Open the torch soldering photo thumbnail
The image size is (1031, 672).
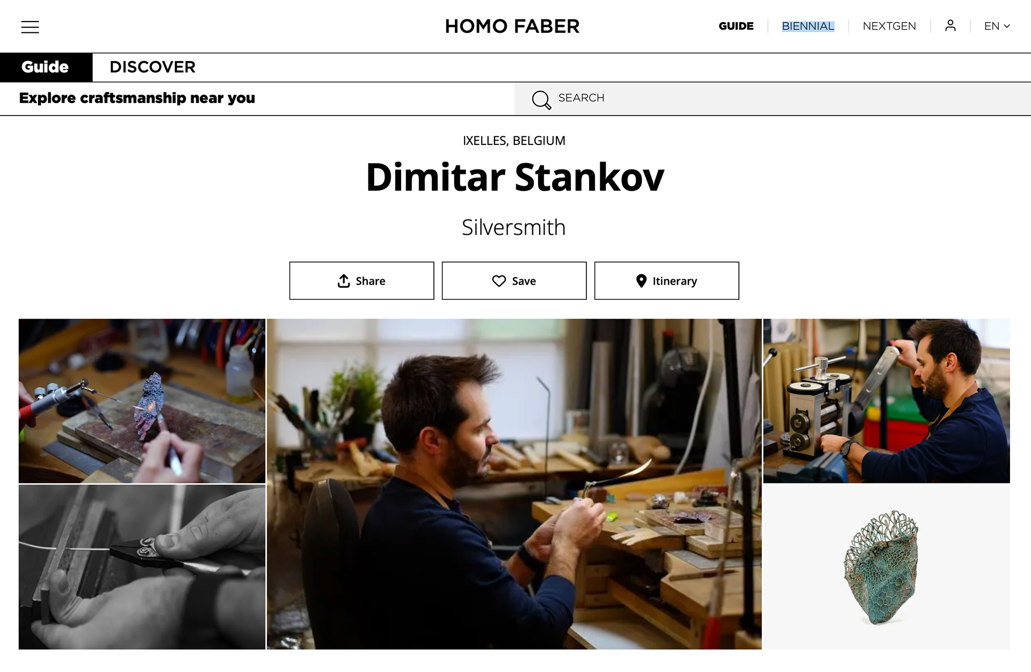(142, 401)
